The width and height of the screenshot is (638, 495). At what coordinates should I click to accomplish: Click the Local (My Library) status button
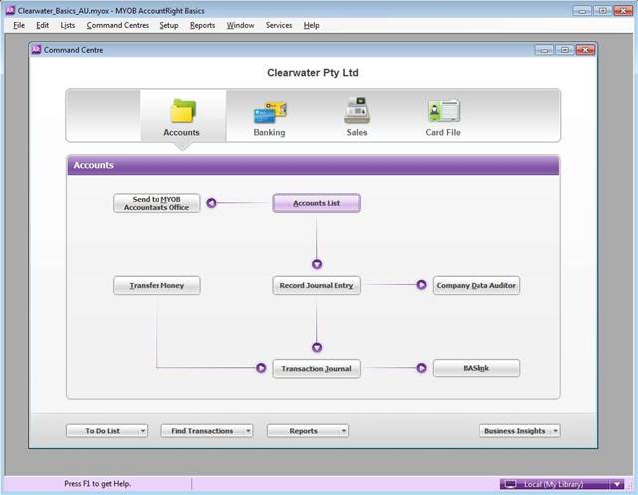coord(562,484)
